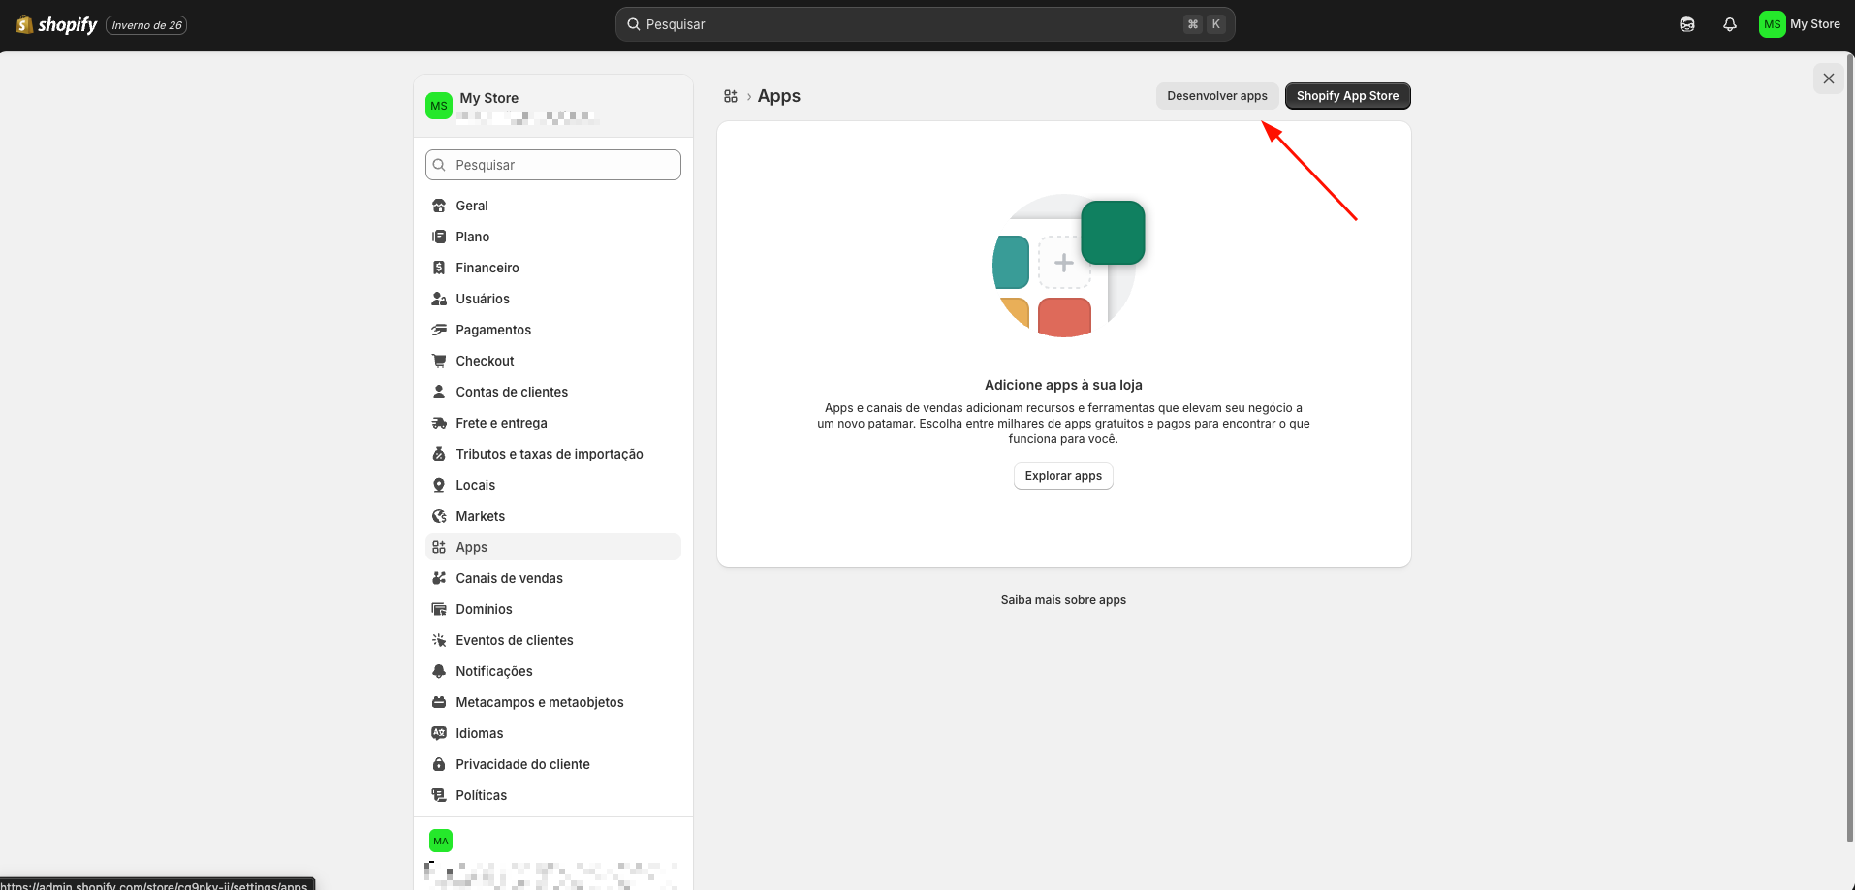Open the MS account avatar menu
Image resolution: width=1855 pixels, height=890 pixels.
(1772, 24)
